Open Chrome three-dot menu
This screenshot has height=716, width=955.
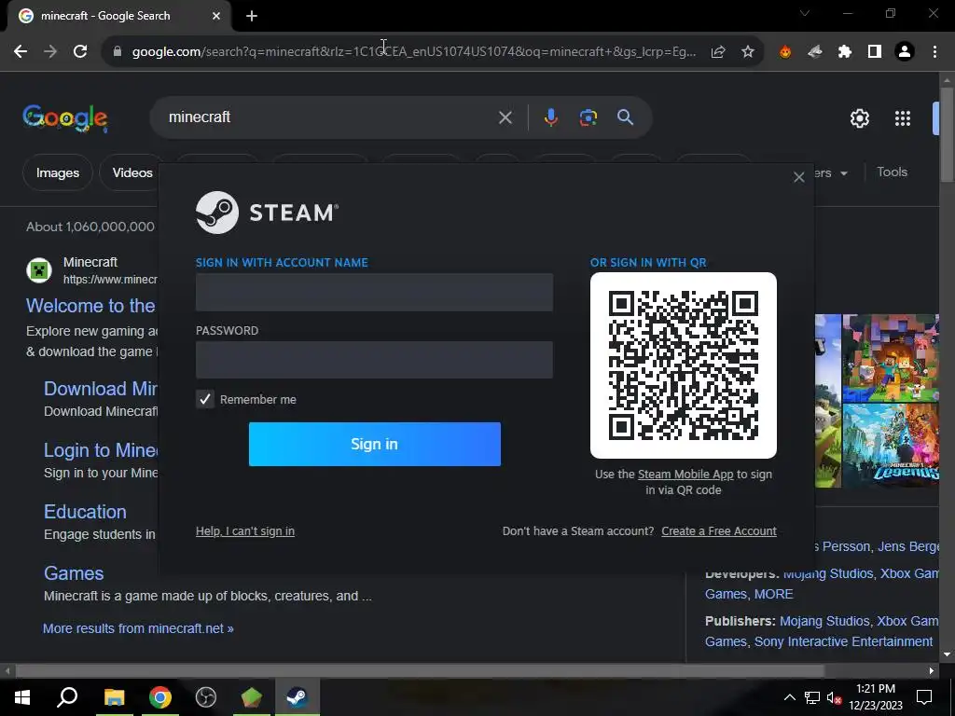click(934, 52)
